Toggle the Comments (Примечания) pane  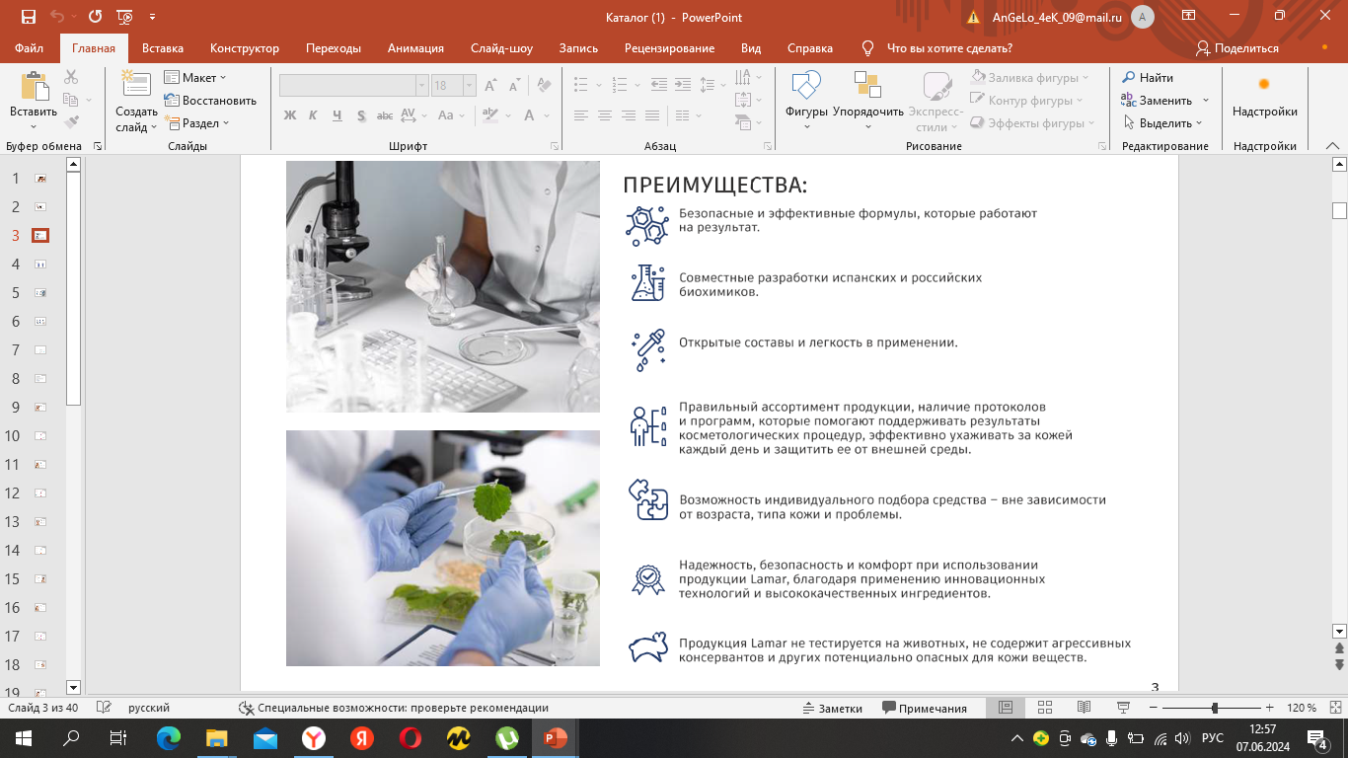925,708
